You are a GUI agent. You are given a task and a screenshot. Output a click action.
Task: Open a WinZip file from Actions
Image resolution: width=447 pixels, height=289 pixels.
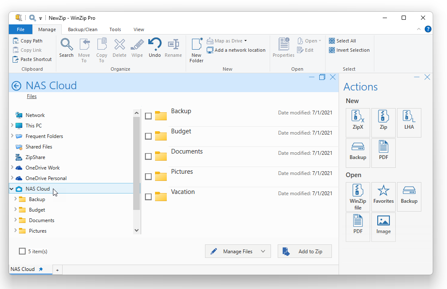click(x=358, y=196)
